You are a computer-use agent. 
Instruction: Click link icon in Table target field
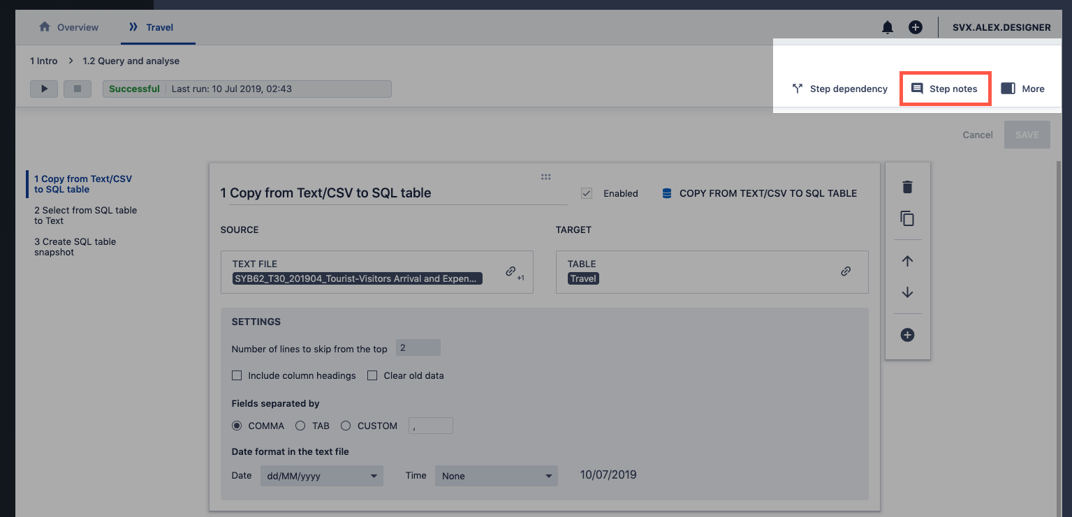coord(846,271)
